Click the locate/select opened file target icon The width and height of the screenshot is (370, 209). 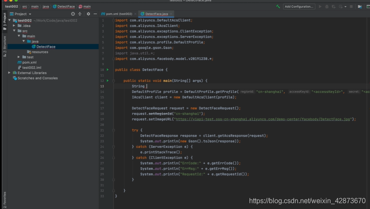(73, 14)
